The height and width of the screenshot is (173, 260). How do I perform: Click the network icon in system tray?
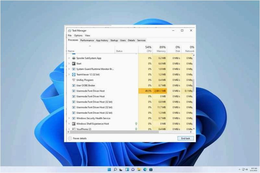click(243, 169)
